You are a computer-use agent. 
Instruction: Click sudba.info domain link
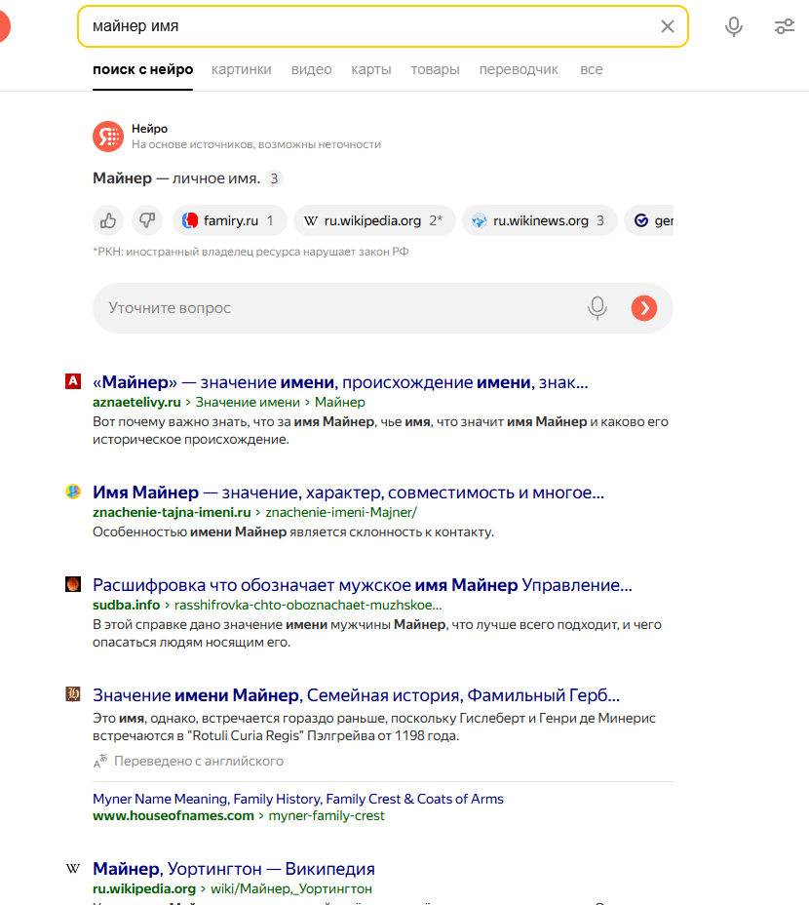tap(127, 605)
